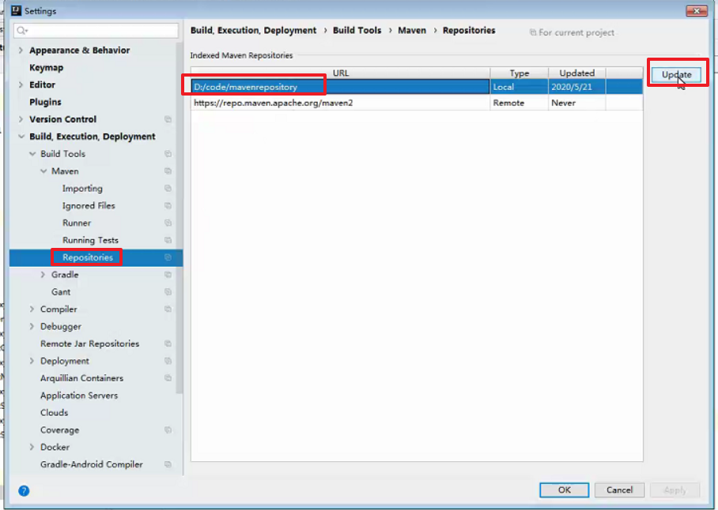Select Running Tests under Maven

click(90, 240)
